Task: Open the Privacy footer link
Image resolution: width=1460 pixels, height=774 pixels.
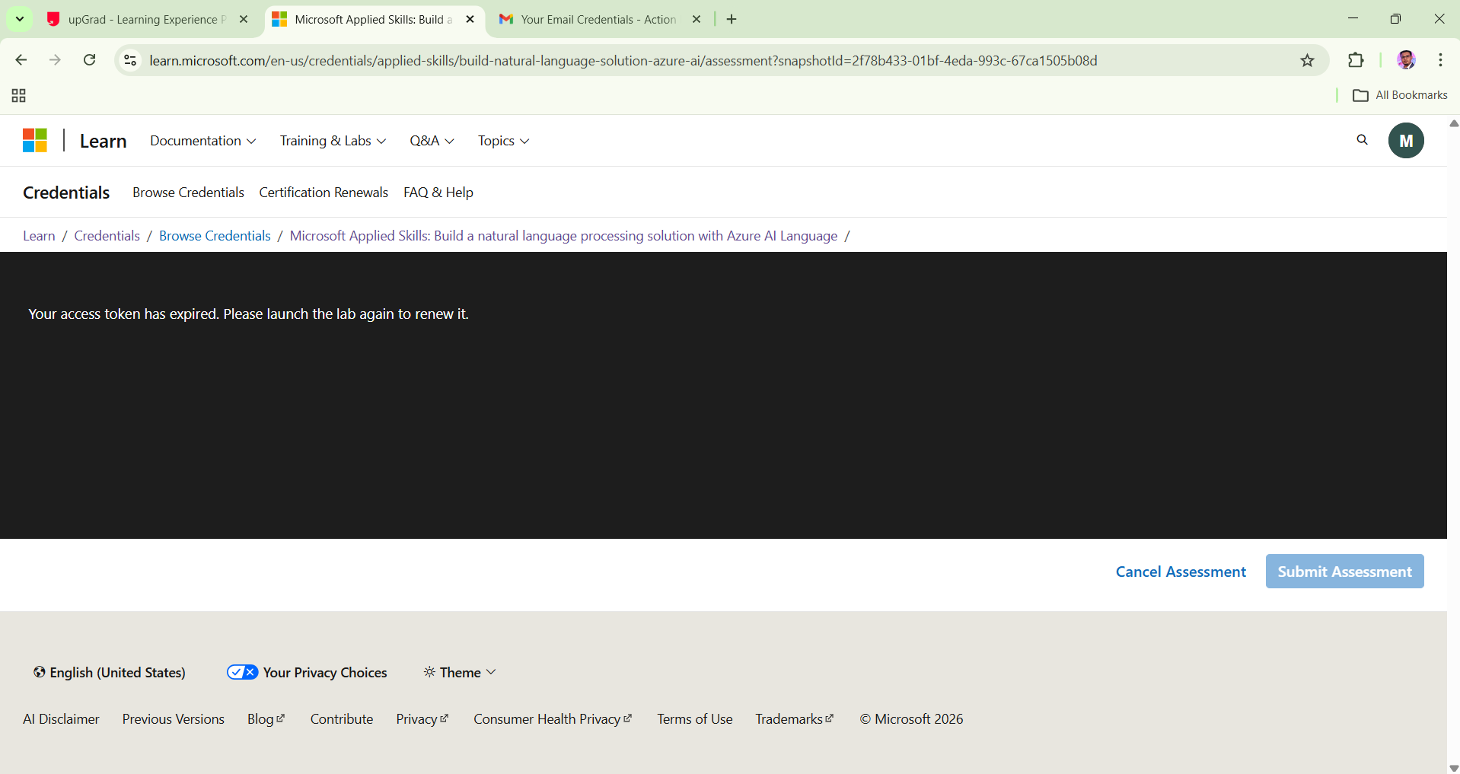Action: pyautogui.click(x=422, y=719)
